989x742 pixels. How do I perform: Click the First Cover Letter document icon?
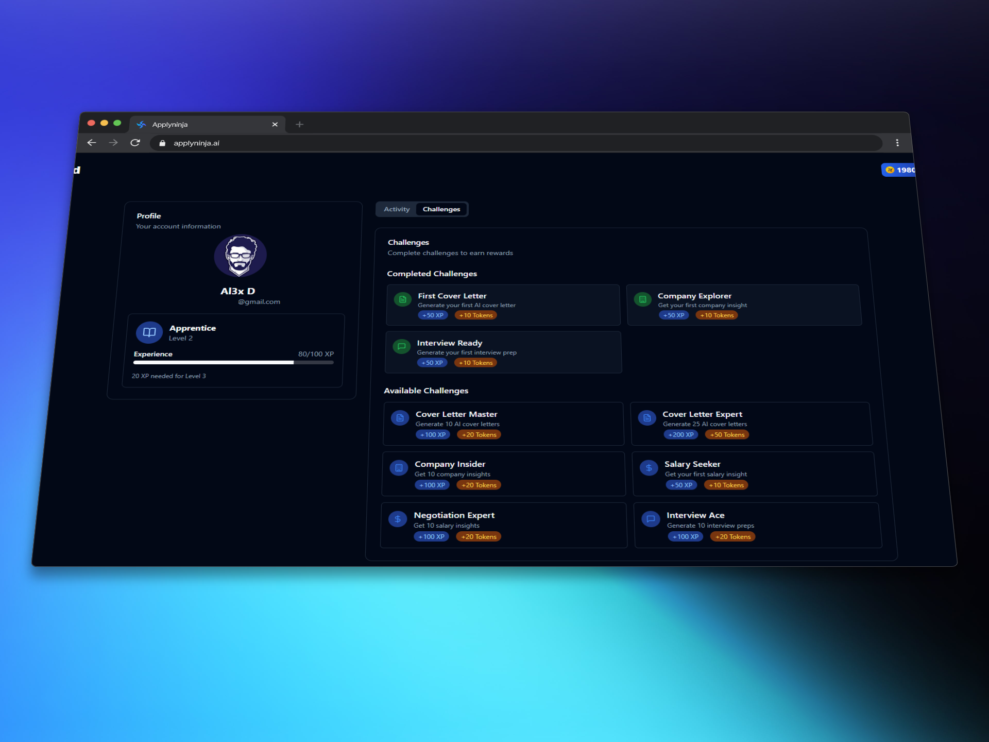pos(403,299)
